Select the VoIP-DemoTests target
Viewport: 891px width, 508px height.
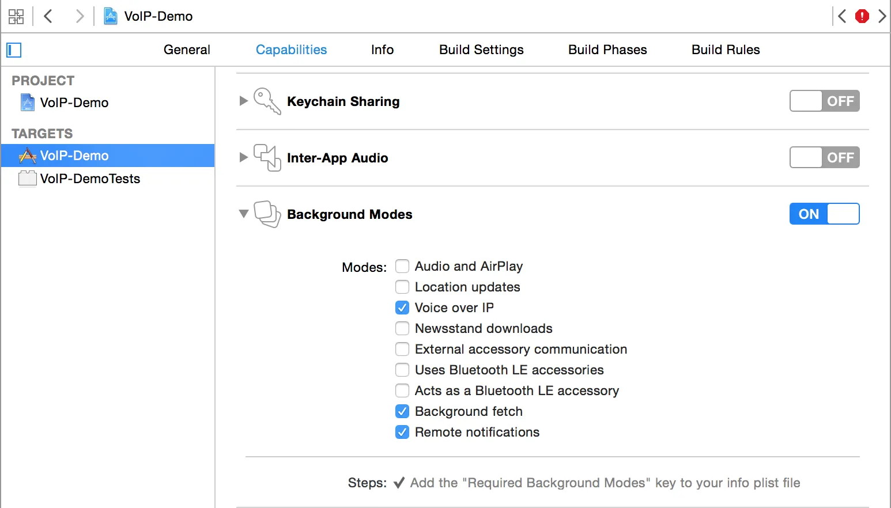click(90, 179)
